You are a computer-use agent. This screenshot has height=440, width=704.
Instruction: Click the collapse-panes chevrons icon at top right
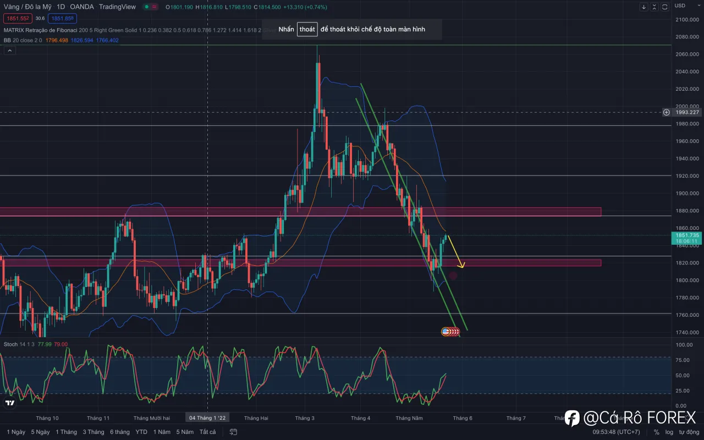tap(654, 7)
